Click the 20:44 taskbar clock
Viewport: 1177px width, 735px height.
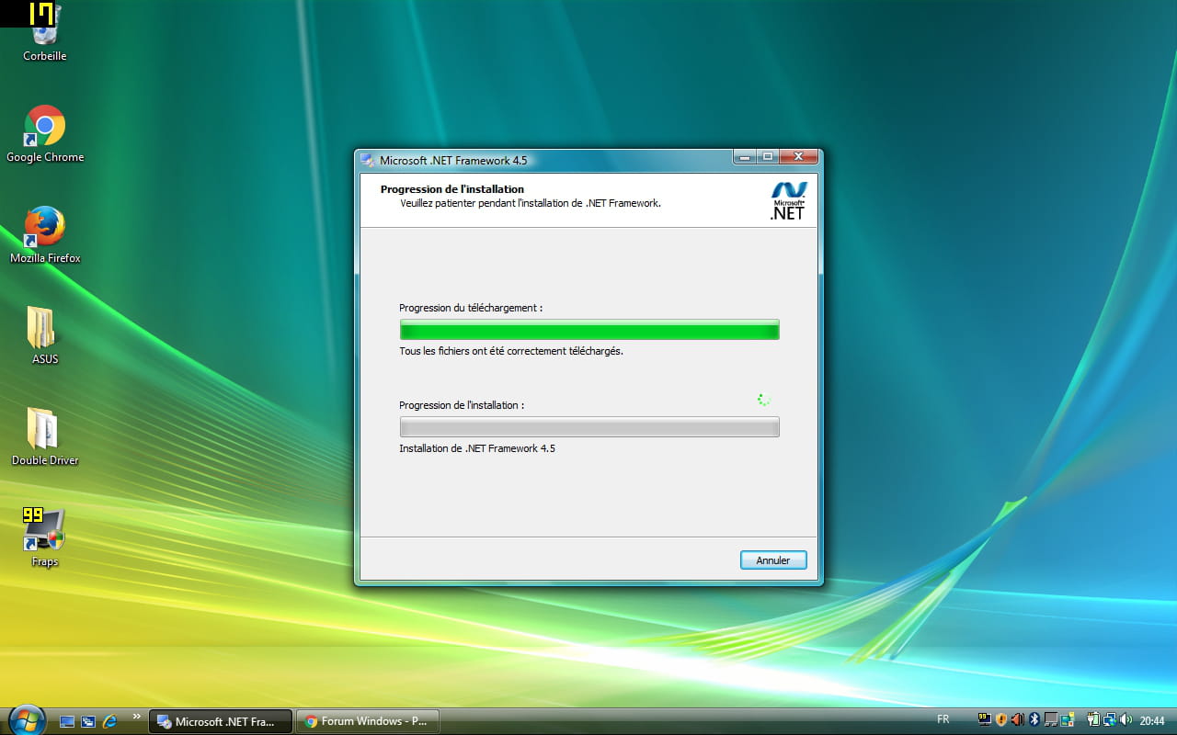(1152, 720)
